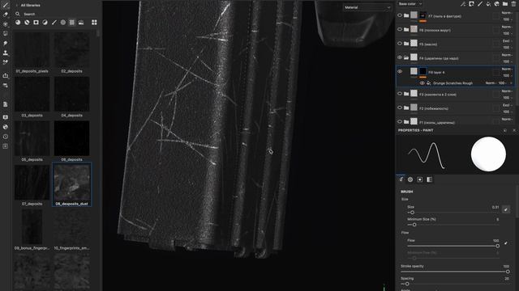Open blend mode dropdown of Fill layer 4

(x=507, y=69)
